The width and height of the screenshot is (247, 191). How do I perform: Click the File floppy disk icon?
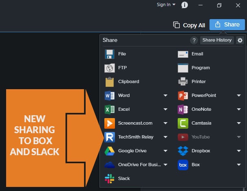tap(110, 54)
